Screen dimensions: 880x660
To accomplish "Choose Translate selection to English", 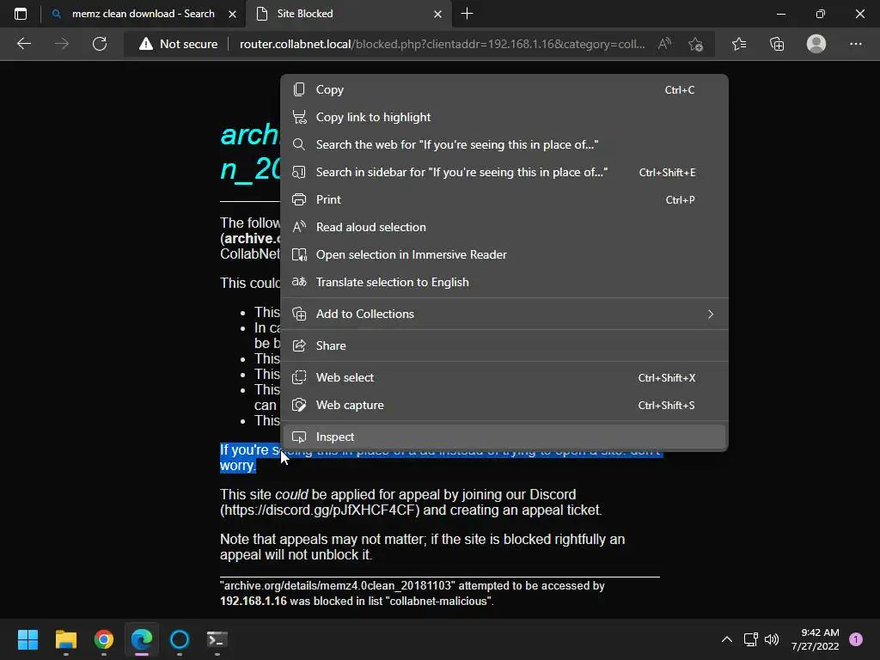I will (504, 282).
